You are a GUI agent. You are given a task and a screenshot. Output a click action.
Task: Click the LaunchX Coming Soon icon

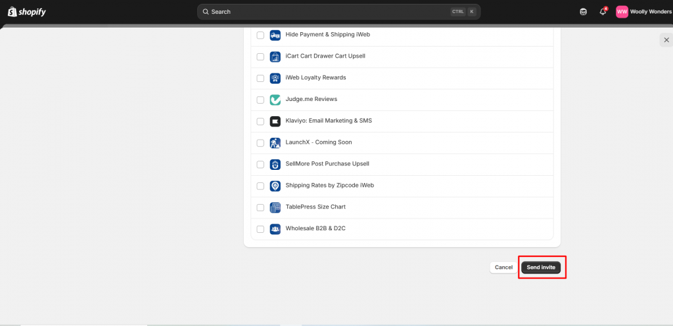click(275, 142)
